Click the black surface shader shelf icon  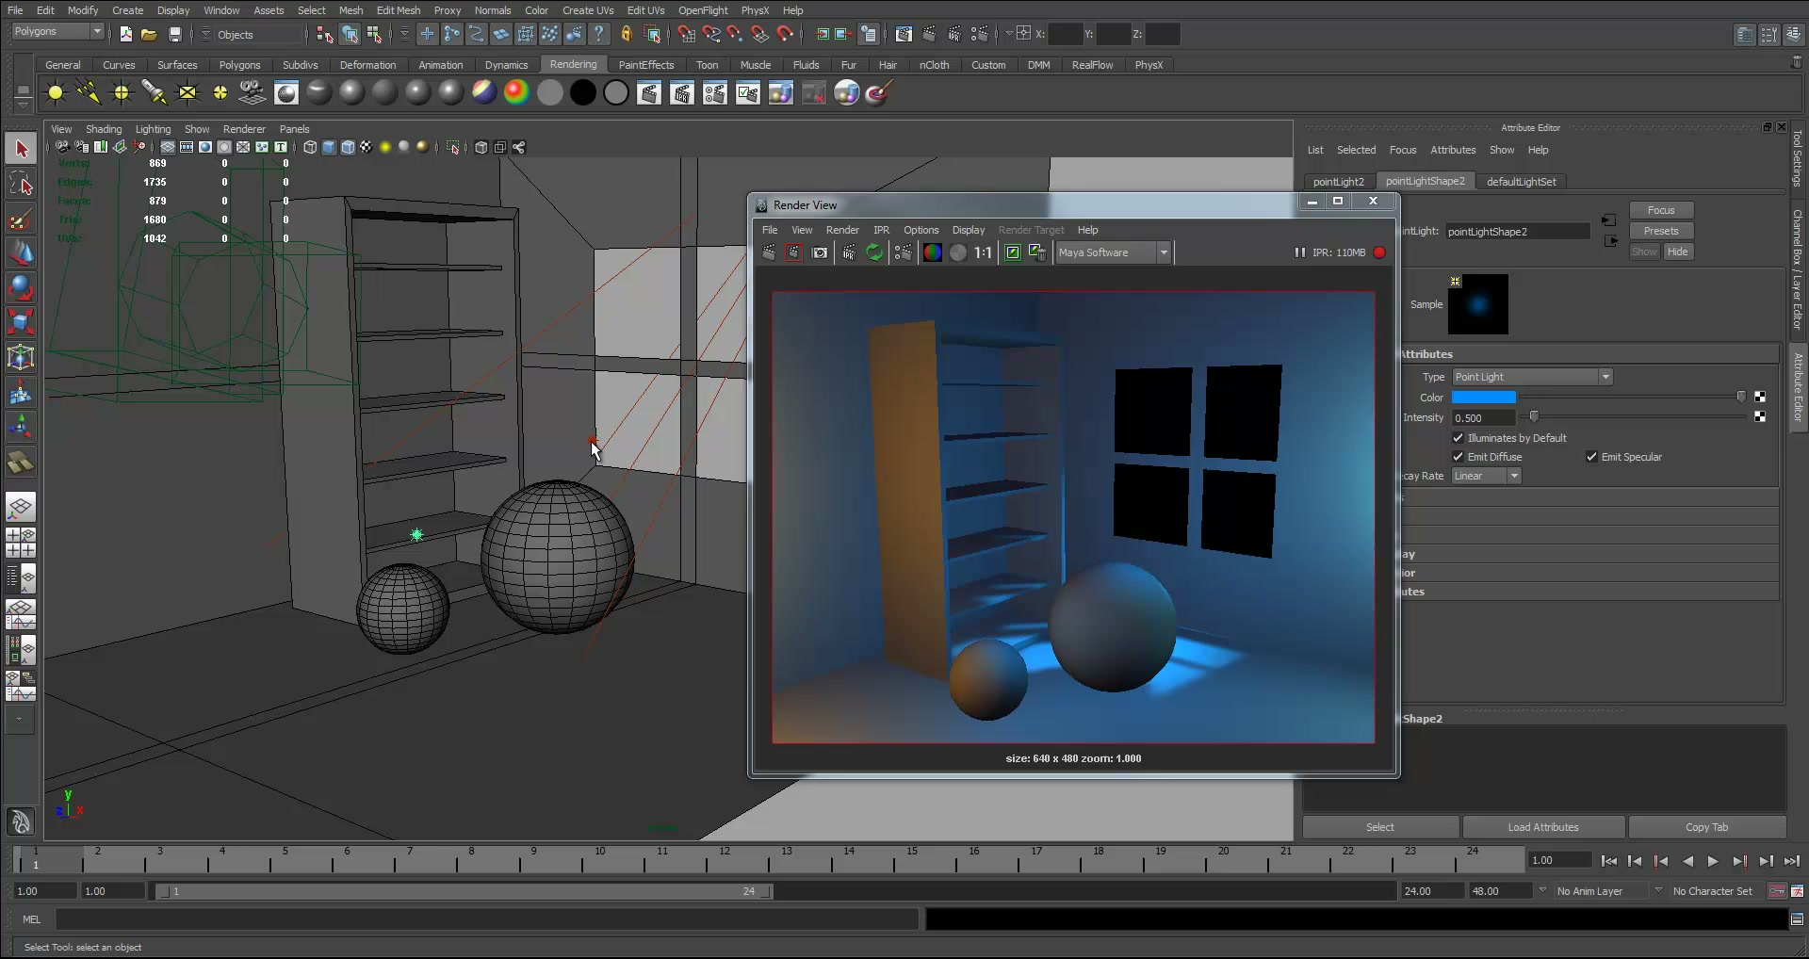(583, 92)
